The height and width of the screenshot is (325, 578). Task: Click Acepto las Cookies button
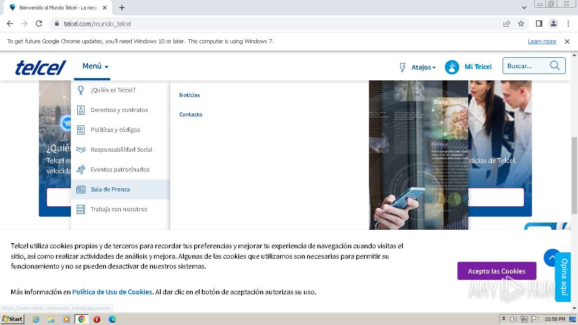click(x=497, y=271)
